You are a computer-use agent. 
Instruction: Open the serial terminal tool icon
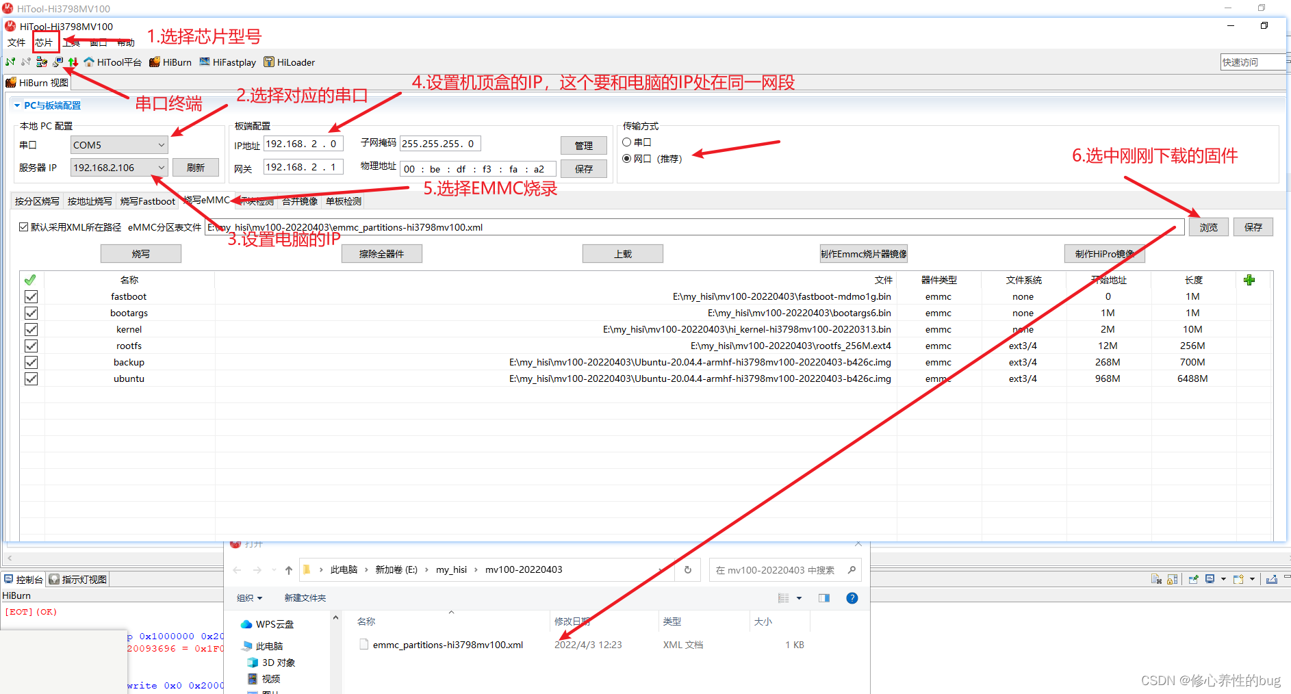[x=57, y=62]
